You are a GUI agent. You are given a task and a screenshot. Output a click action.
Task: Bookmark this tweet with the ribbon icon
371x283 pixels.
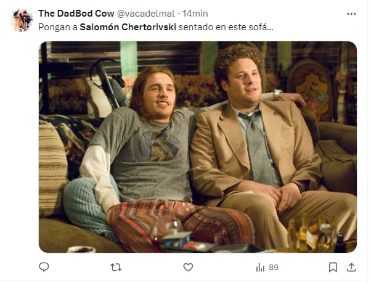point(333,268)
